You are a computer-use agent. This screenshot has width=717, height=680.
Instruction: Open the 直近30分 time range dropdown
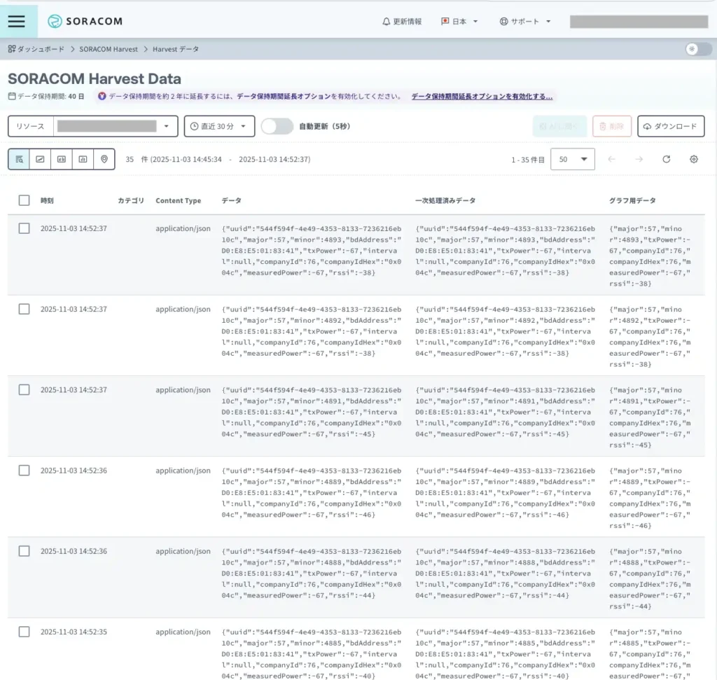point(219,126)
